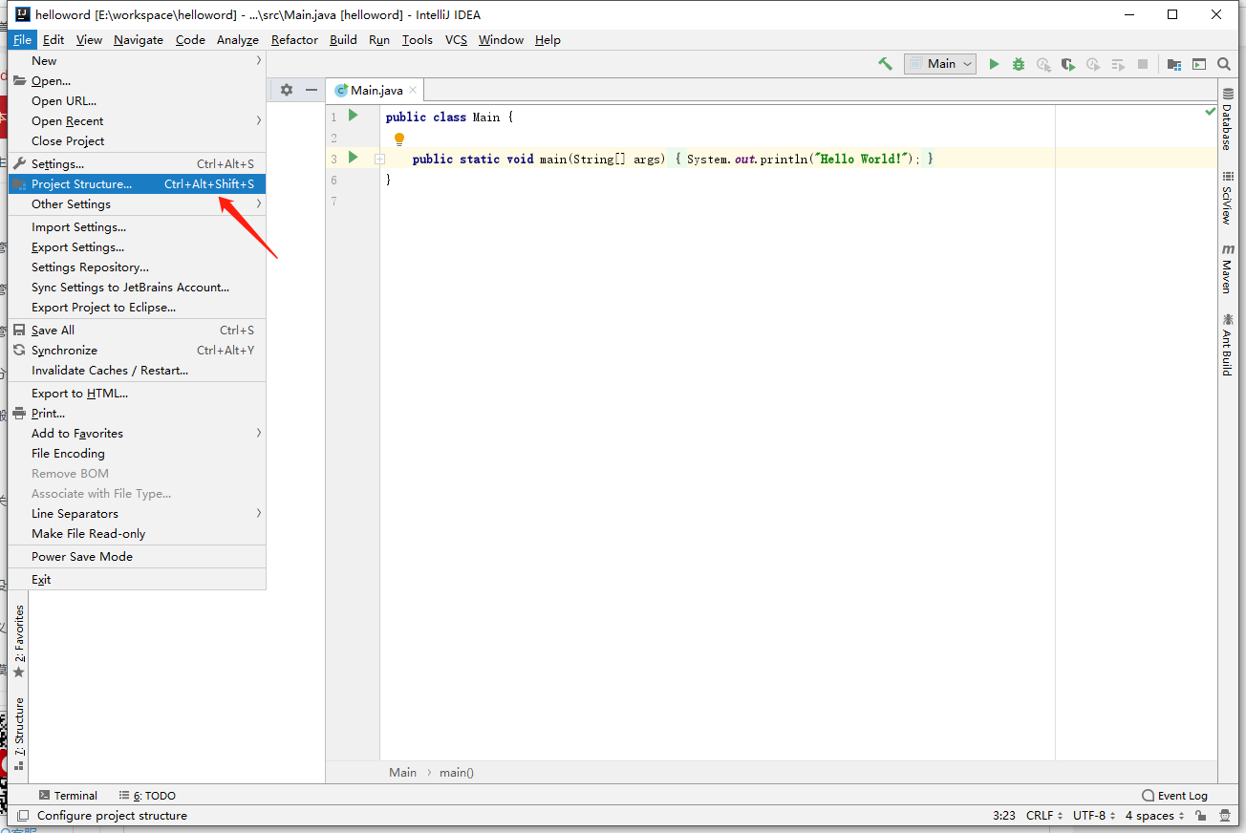Expand Add to Favorites submenu
Image resolution: width=1246 pixels, height=833 pixels.
[137, 433]
